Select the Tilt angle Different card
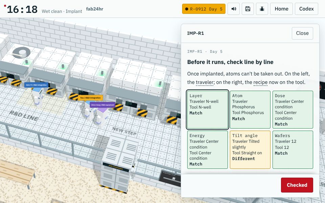 pyautogui.click(x=250, y=150)
